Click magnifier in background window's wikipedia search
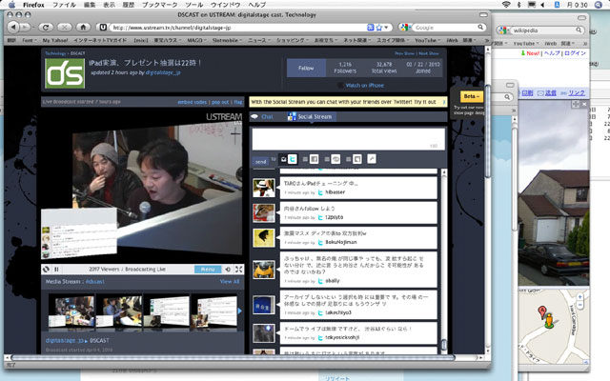 [579, 30]
